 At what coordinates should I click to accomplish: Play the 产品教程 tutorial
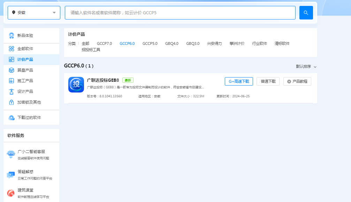tap(297, 81)
